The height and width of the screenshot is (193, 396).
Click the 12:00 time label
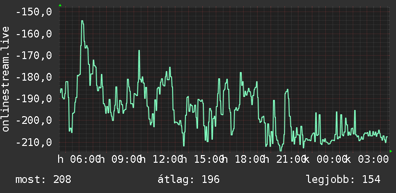point(167,159)
